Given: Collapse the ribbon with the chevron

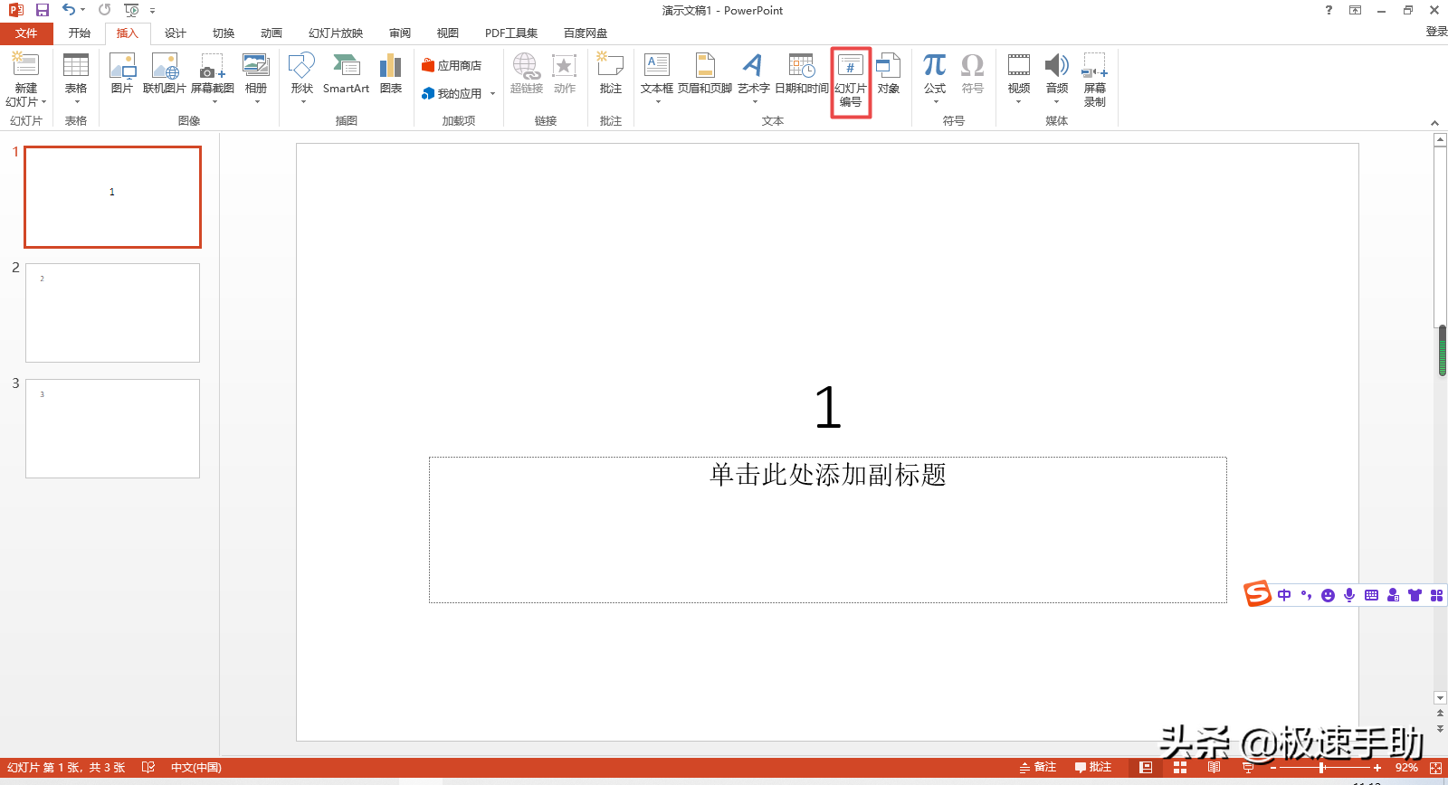Looking at the screenshot, I should (1434, 122).
